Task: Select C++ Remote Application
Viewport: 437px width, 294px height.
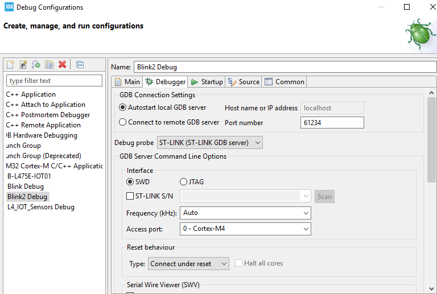Action: coord(43,125)
